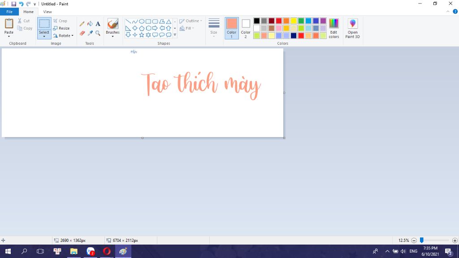Viewport: 459px width, 258px height.
Task: Open the Rotate dropdown menu
Action: coord(63,36)
